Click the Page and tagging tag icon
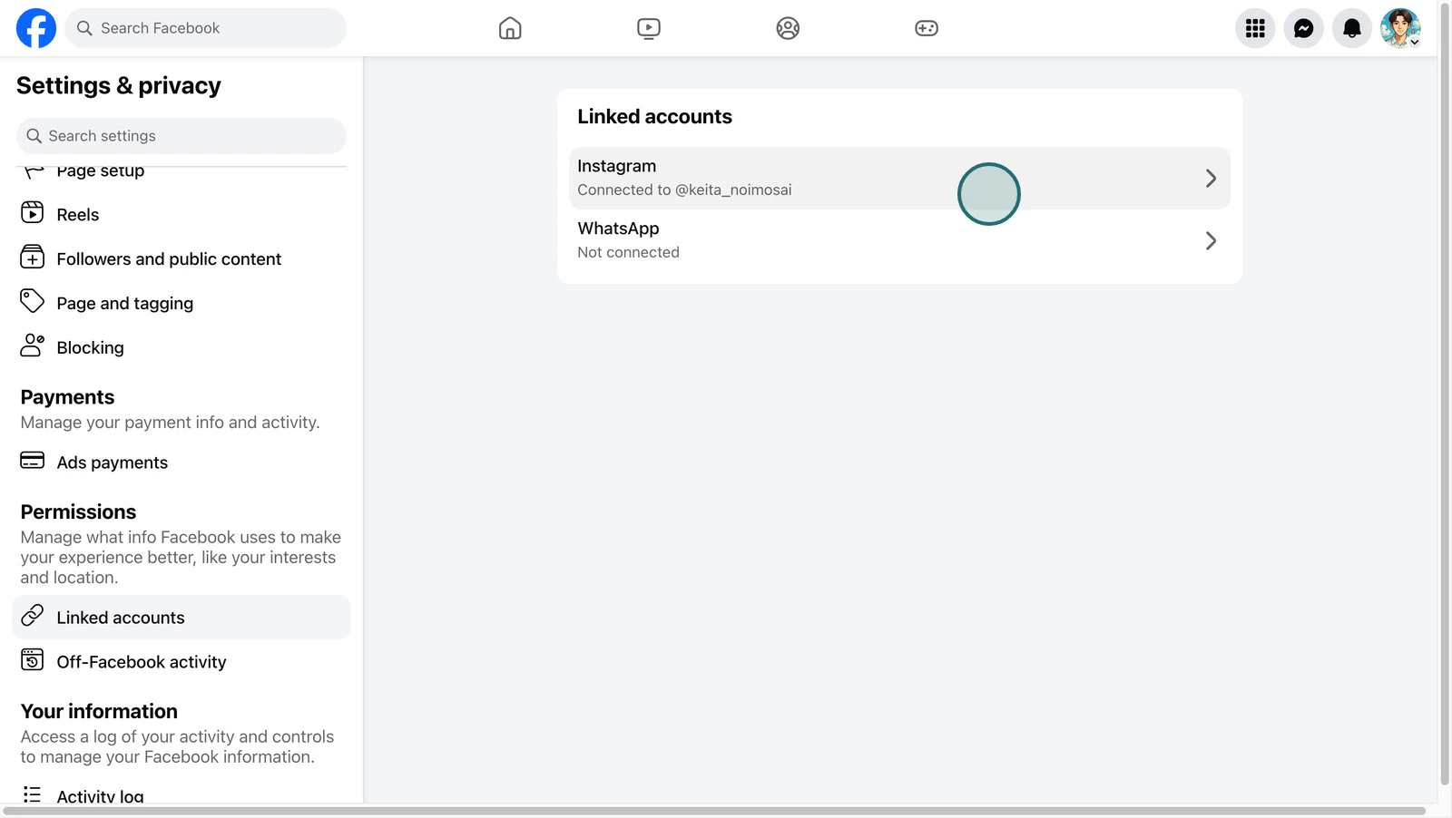Viewport: 1452px width, 818px height. point(32,301)
